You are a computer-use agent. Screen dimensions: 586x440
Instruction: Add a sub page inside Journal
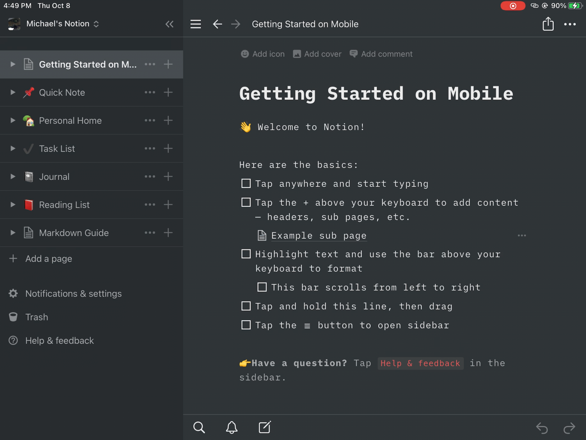(168, 176)
